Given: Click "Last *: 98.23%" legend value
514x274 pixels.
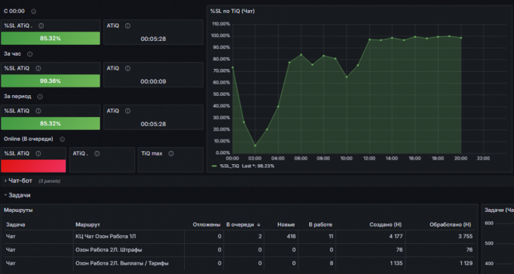Looking at the screenshot, I should click(258, 166).
